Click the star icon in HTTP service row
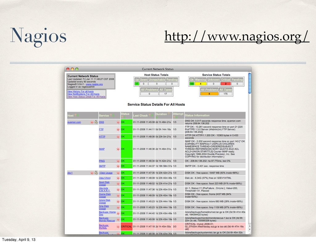Viewport: 316px width, 243px height. pyautogui.click(x=118, y=137)
